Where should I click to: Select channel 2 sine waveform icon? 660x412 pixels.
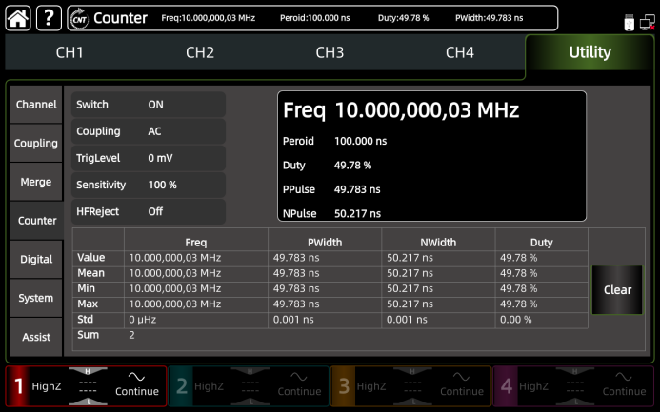click(299, 377)
